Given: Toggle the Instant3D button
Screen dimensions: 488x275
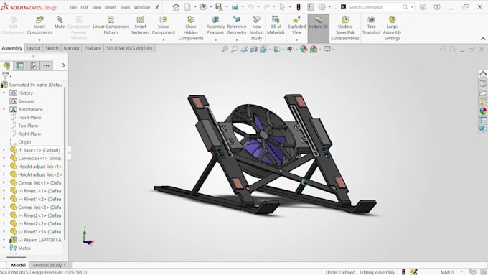Looking at the screenshot, I should coord(319,28).
